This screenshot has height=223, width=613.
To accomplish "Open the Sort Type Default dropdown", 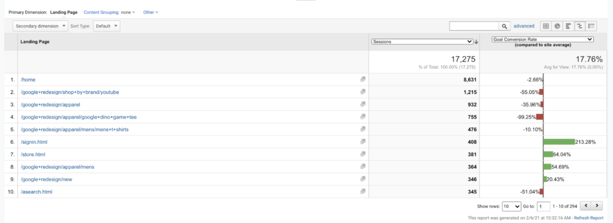I will pos(107,26).
